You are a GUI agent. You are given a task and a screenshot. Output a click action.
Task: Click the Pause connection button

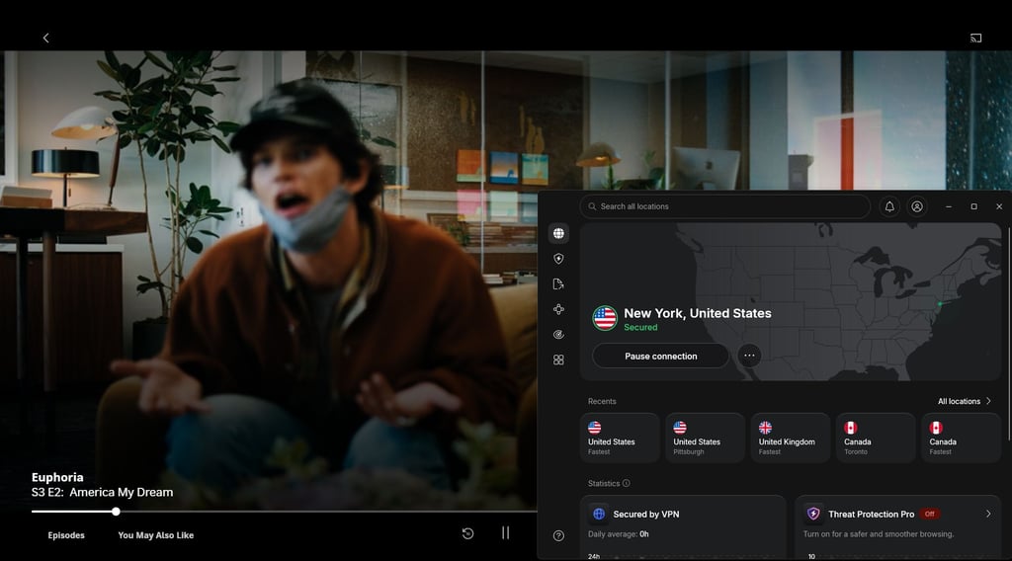(x=660, y=356)
